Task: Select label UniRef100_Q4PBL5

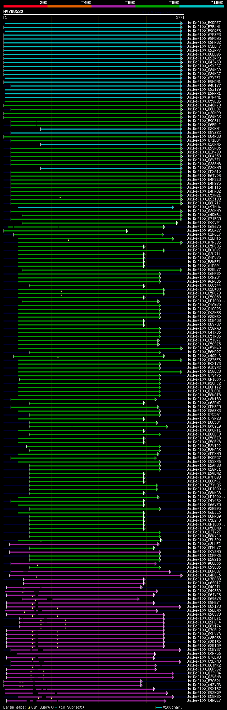Action: tap(204, 575)
